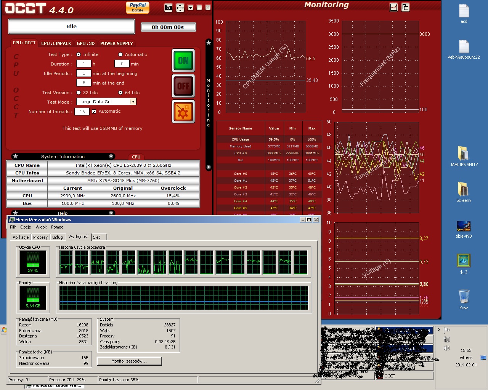This screenshot has height=390, width=488.
Task: Select the tibia-490 desktop icon
Action: pyautogui.click(x=464, y=229)
